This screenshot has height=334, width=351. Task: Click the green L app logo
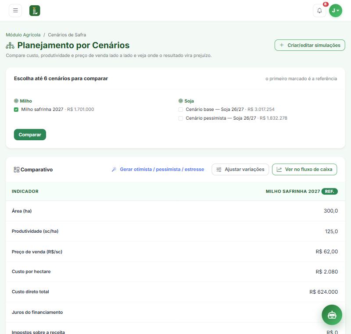pyautogui.click(x=35, y=11)
